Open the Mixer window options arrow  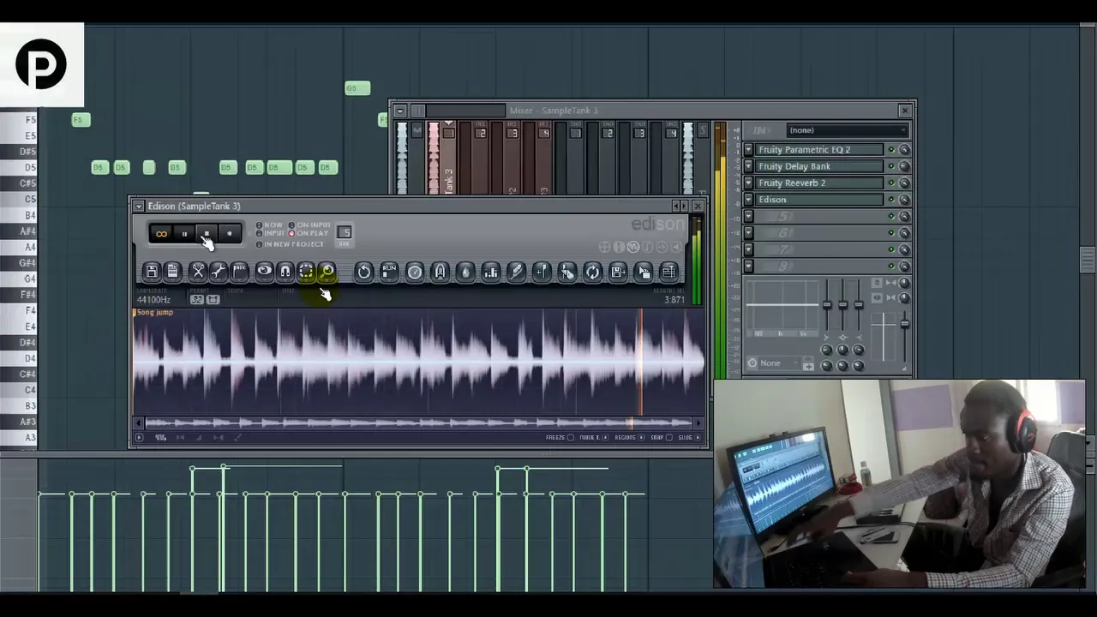399,111
